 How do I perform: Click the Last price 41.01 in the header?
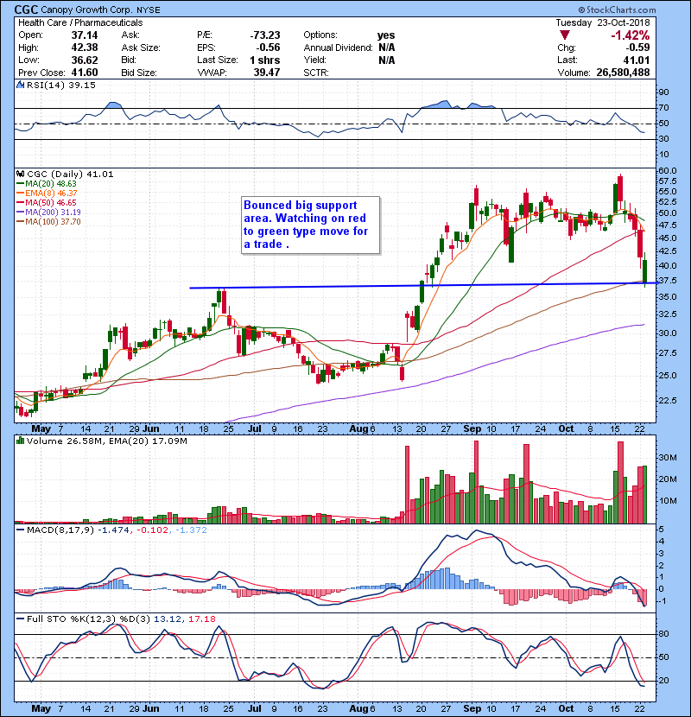637,60
